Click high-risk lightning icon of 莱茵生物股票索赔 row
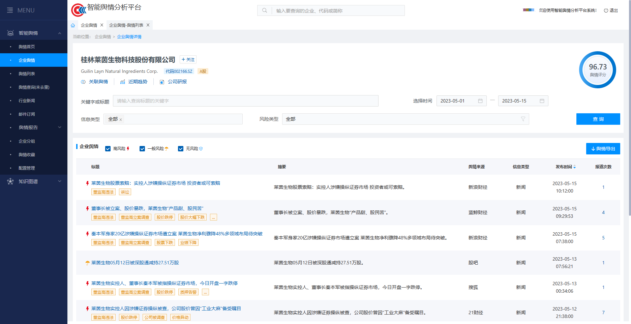This screenshot has height=324, width=631. click(87, 183)
